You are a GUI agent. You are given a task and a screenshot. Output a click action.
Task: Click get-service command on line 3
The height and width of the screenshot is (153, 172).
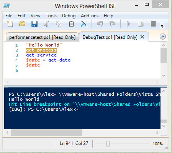(41, 55)
